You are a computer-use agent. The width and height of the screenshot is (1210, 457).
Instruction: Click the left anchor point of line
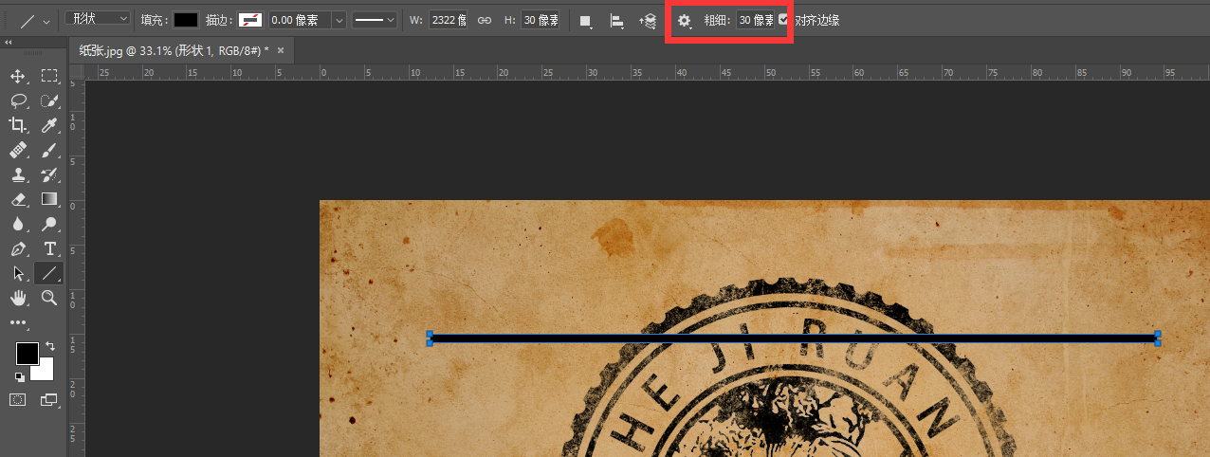click(430, 338)
